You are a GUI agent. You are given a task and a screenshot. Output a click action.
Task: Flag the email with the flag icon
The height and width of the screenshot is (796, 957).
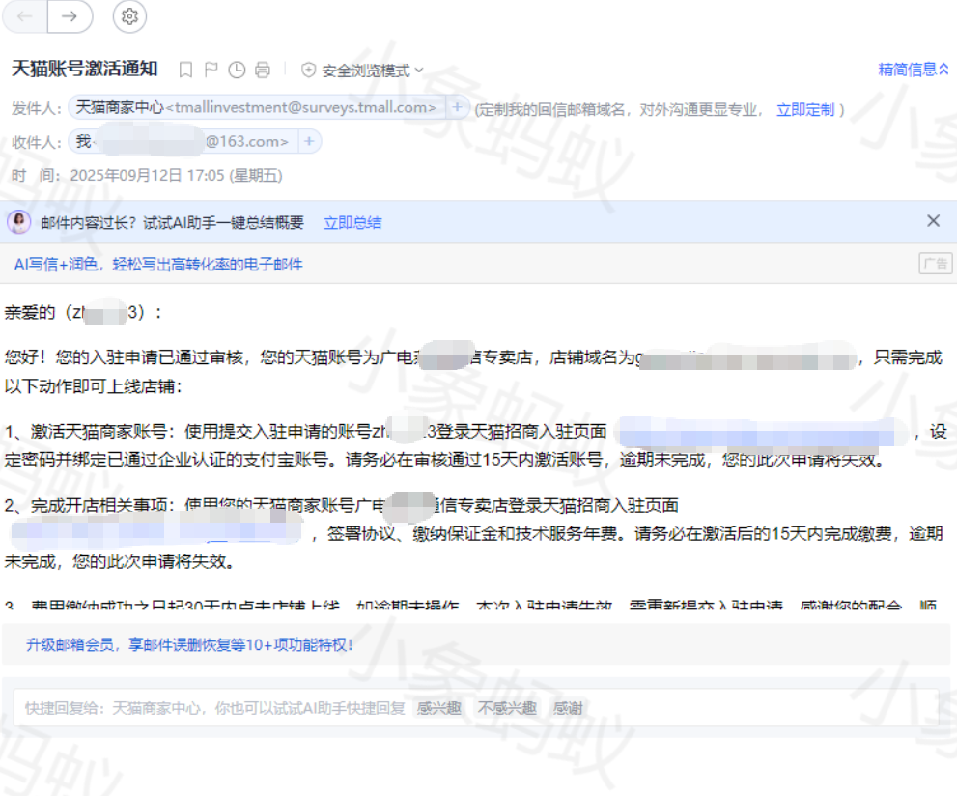coord(211,70)
